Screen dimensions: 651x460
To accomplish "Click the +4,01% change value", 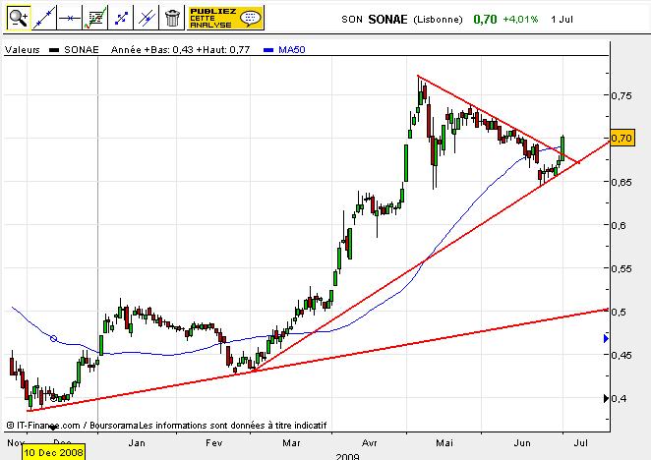I will point(520,19).
